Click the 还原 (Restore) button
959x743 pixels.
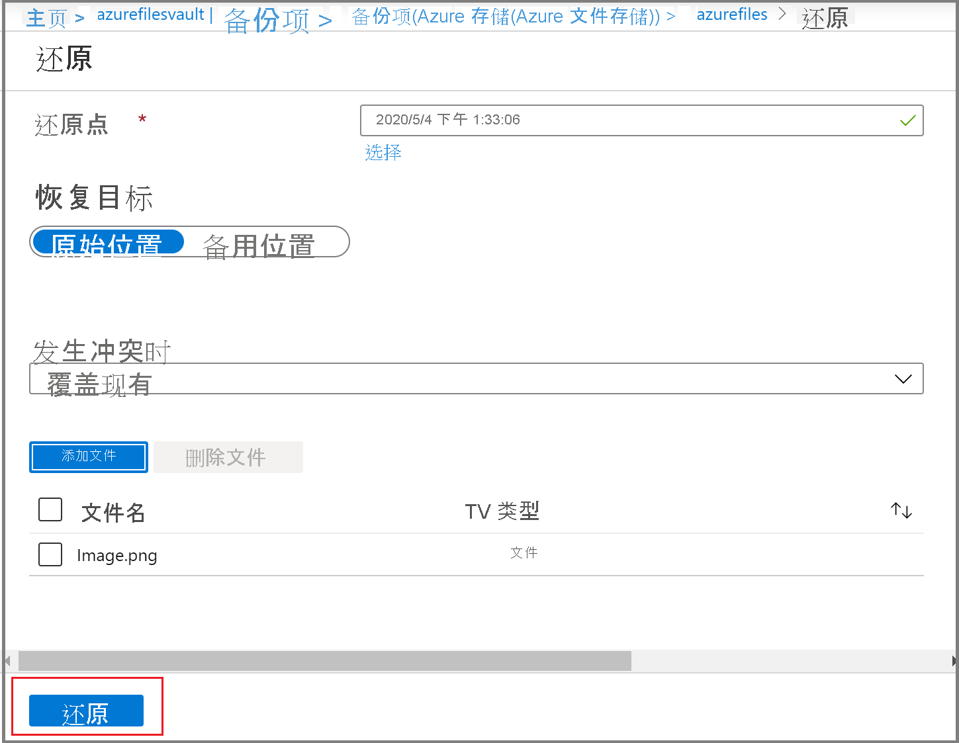tap(85, 710)
